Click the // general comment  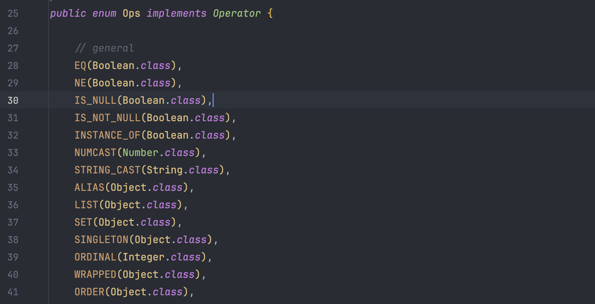point(104,48)
